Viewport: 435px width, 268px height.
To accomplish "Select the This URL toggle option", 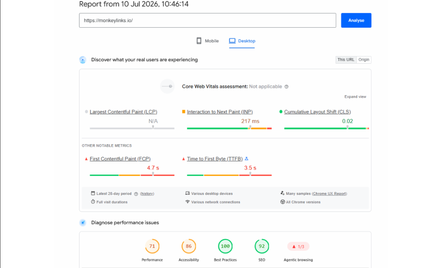I will coord(346,59).
